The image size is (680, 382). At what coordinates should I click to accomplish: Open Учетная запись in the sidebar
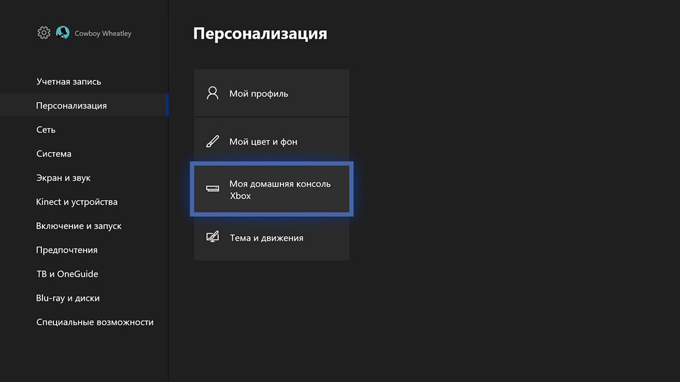tap(69, 81)
